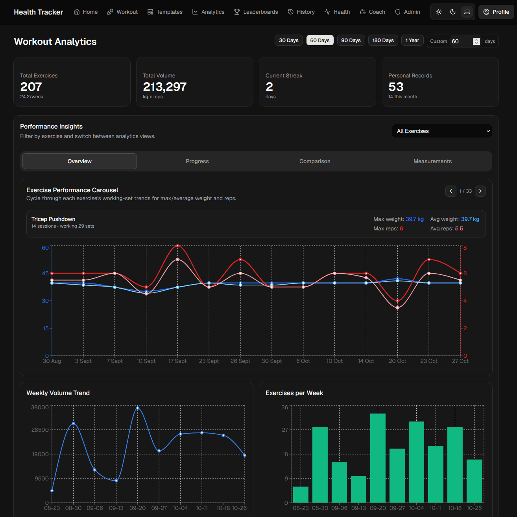Image resolution: width=517 pixels, height=517 pixels.
Task: Switch to the Overview tab
Action: 79,161
